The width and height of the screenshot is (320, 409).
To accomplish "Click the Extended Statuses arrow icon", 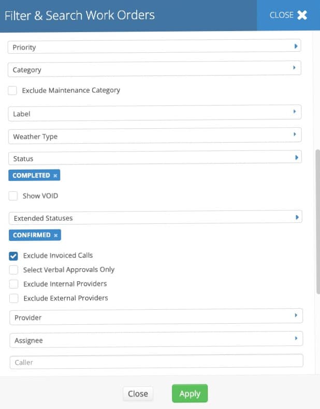I will tap(297, 217).
